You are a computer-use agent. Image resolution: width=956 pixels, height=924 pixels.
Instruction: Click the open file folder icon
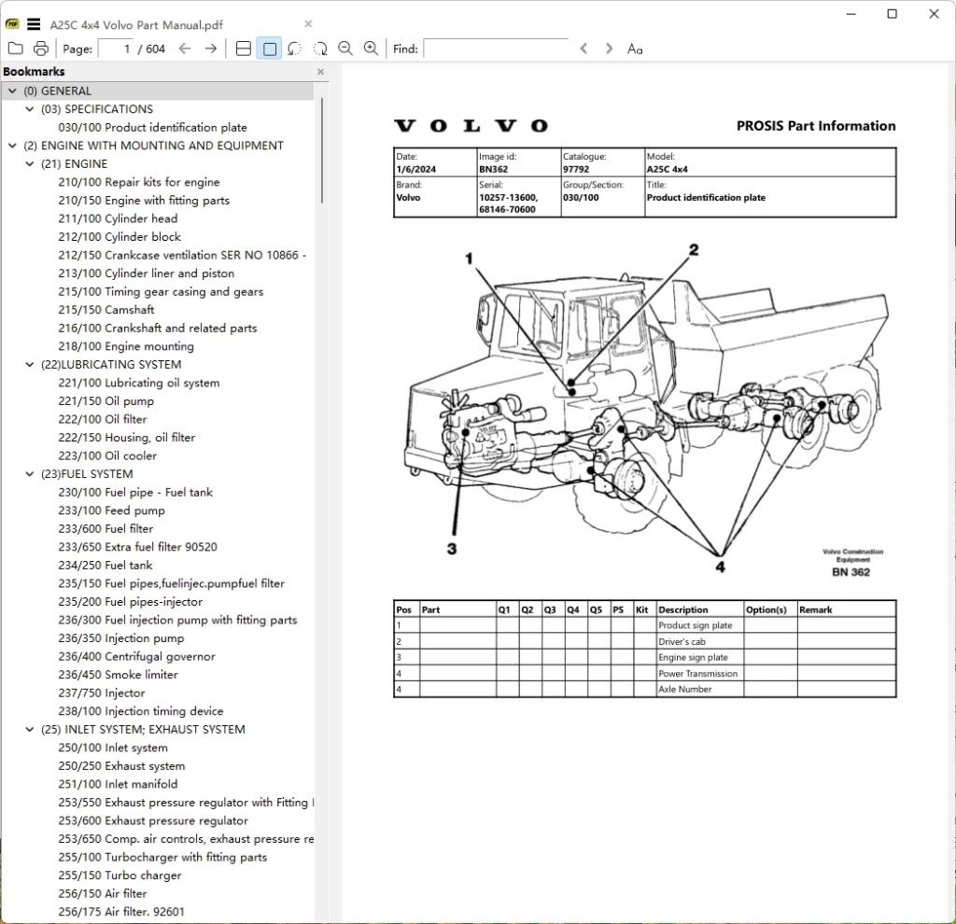(x=16, y=49)
